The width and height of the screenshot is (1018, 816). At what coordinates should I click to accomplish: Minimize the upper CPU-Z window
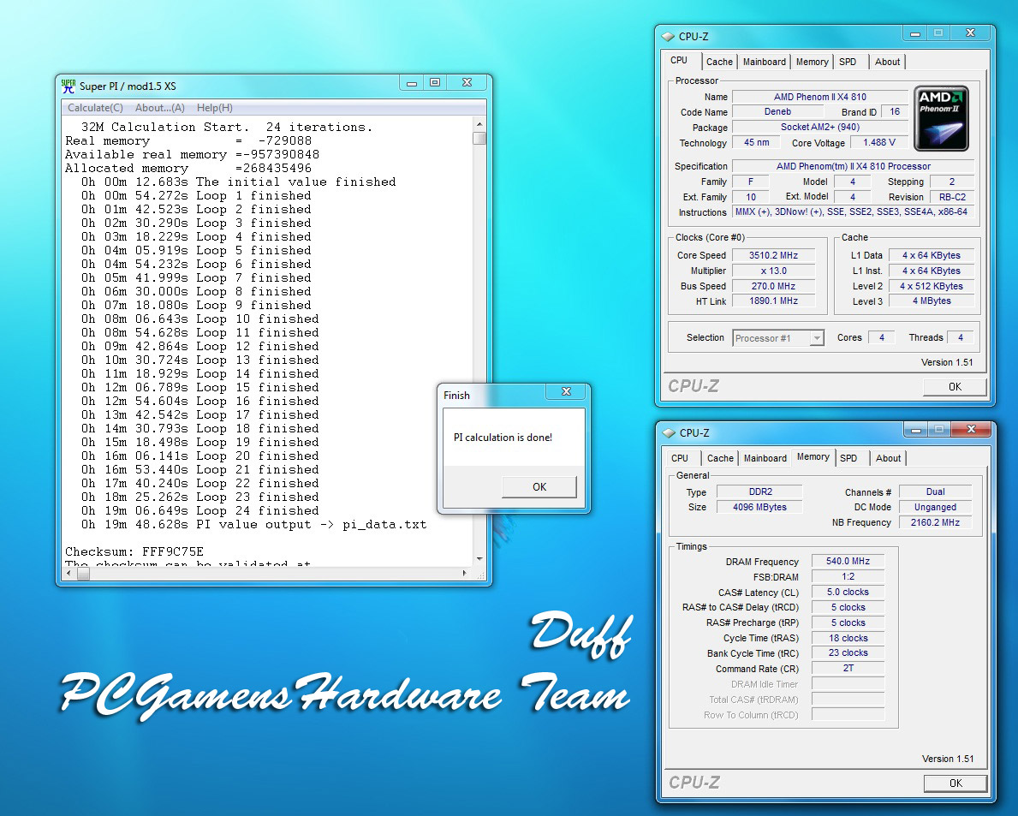pos(914,33)
